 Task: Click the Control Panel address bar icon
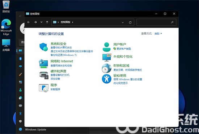55,22
